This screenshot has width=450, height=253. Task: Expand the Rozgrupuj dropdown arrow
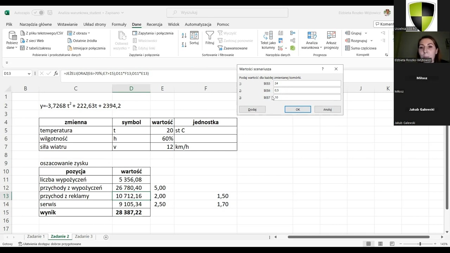(371, 41)
